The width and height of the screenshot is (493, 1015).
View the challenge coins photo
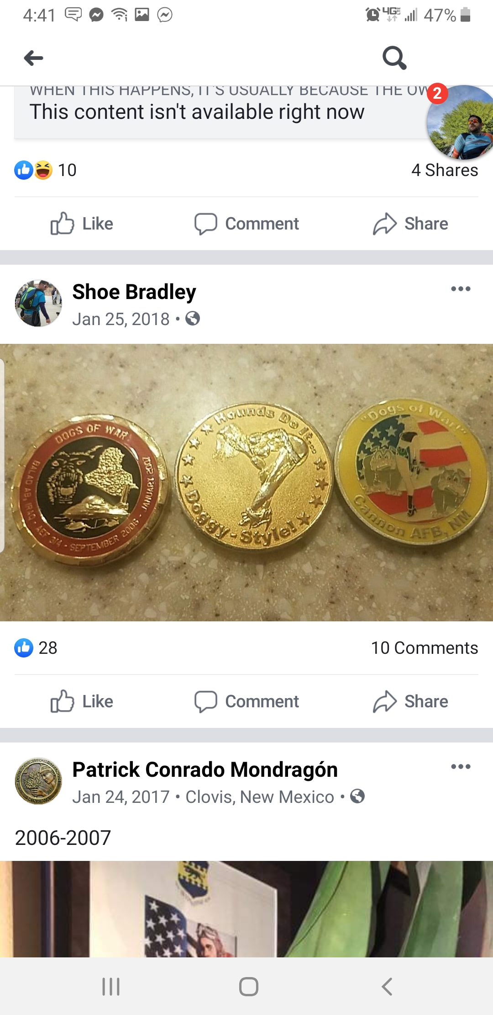[246, 482]
